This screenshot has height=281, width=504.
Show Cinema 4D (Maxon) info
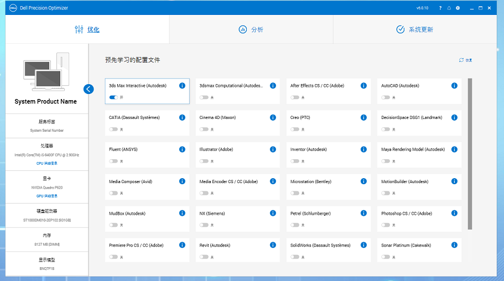[273, 117]
